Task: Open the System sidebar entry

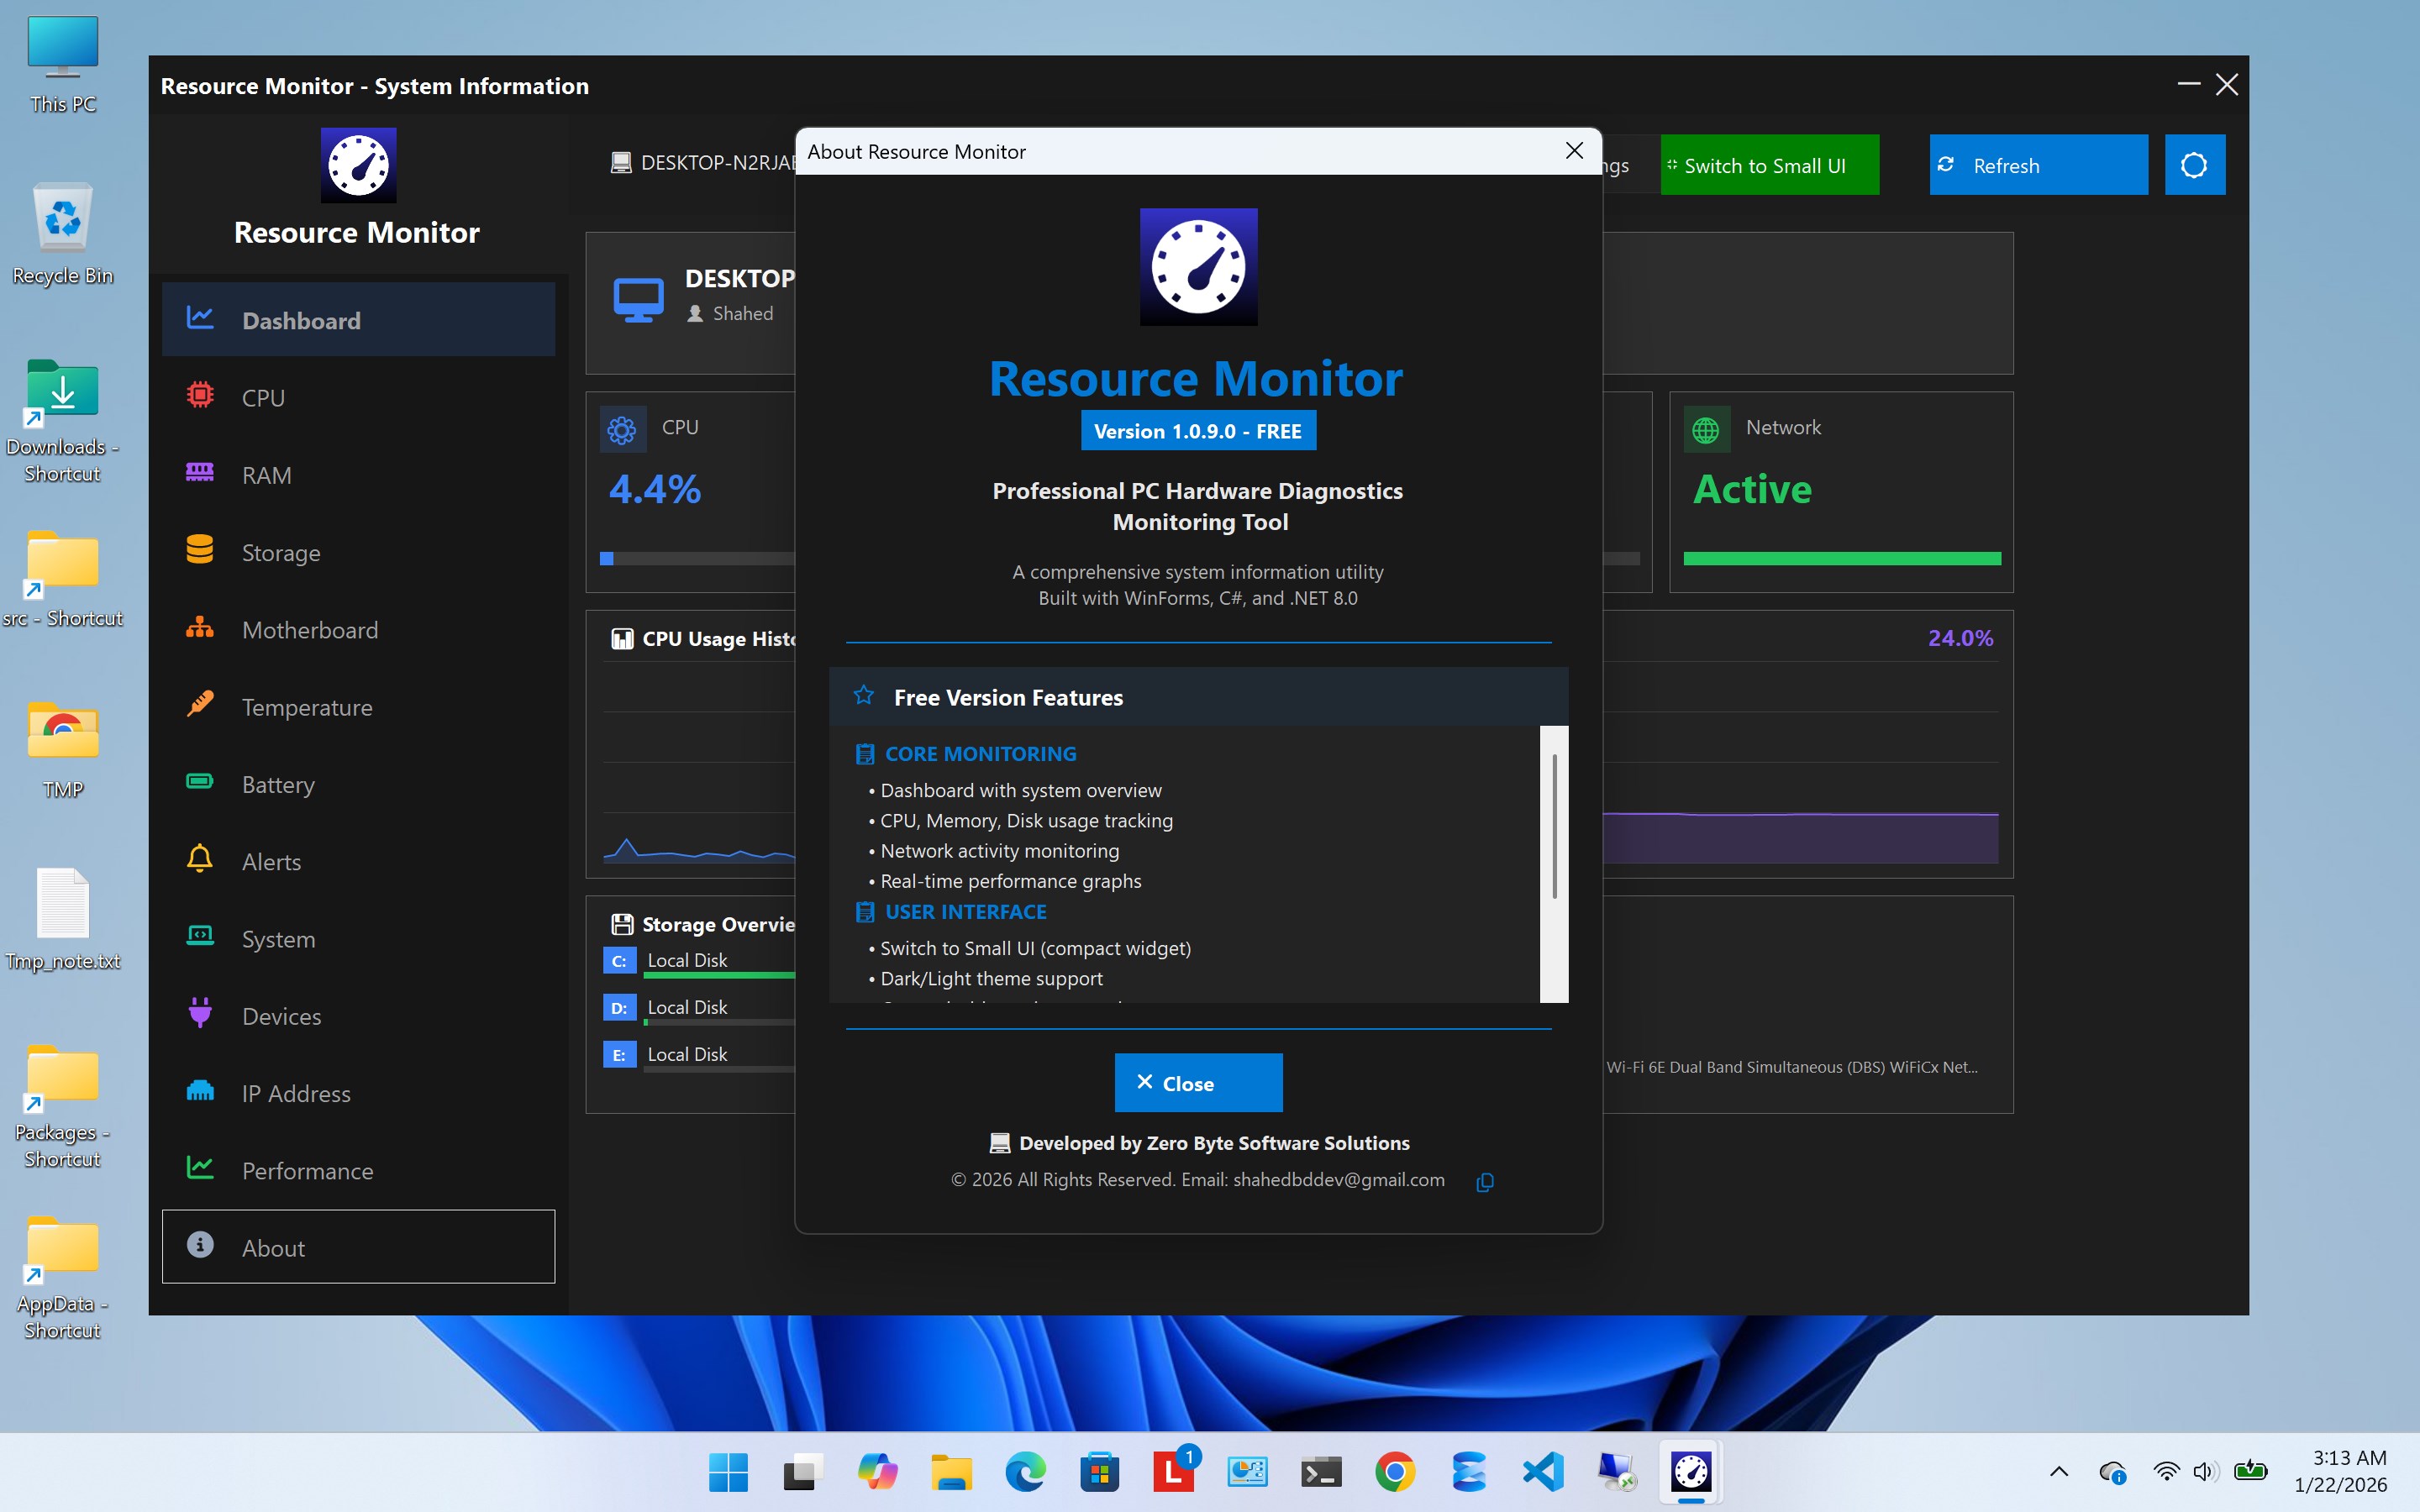Action: pyautogui.click(x=278, y=939)
